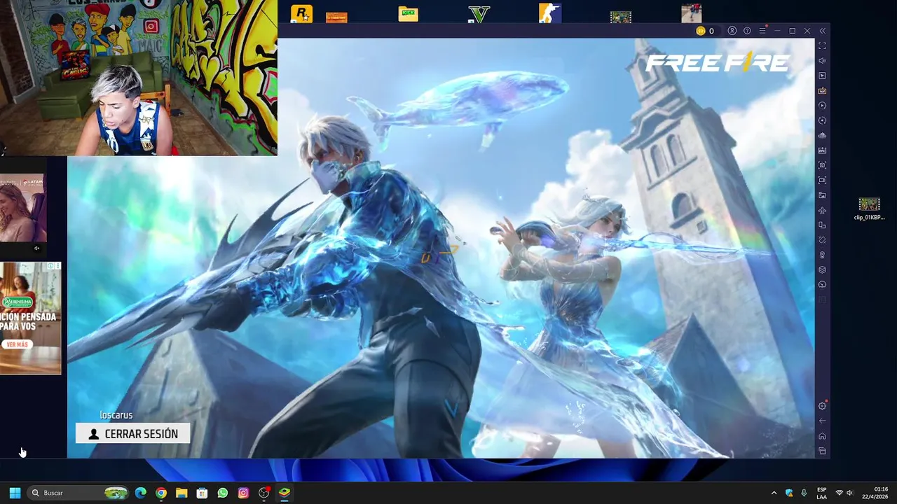
Task: Open BlueStacks coin balance indicator
Action: tap(705, 31)
